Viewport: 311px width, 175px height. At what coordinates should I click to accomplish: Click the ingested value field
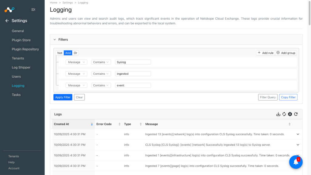click(133, 74)
